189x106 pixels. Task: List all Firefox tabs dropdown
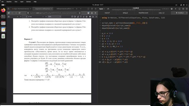click(81, 9)
